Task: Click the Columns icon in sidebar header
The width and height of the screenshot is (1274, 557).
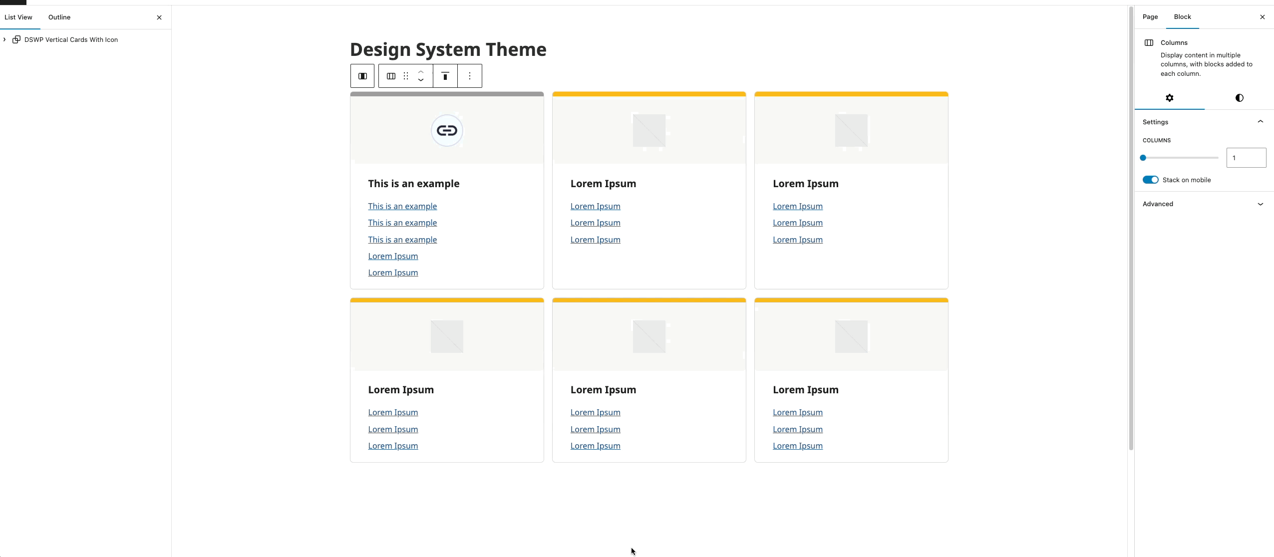Action: pyautogui.click(x=1149, y=43)
